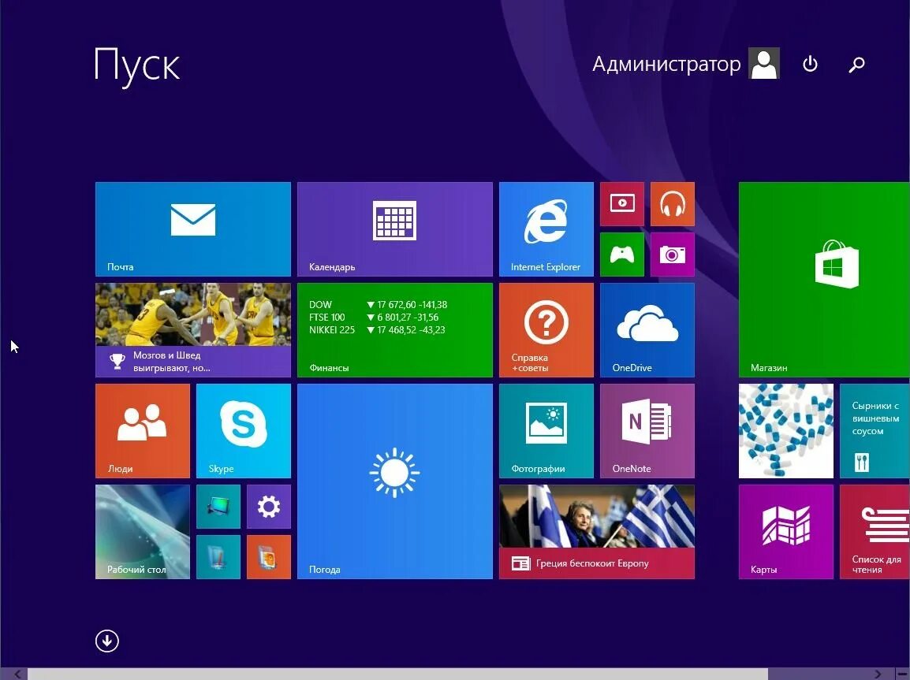Open the health tile with pills image

point(786,431)
